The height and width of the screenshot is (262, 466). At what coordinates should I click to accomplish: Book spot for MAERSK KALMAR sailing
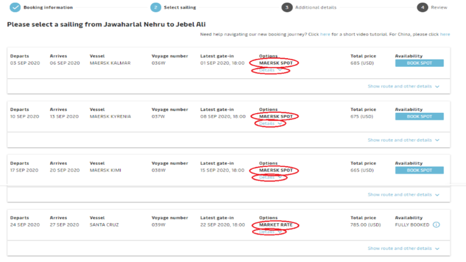point(419,63)
